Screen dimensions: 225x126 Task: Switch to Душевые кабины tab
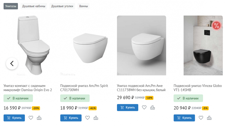click(34, 6)
